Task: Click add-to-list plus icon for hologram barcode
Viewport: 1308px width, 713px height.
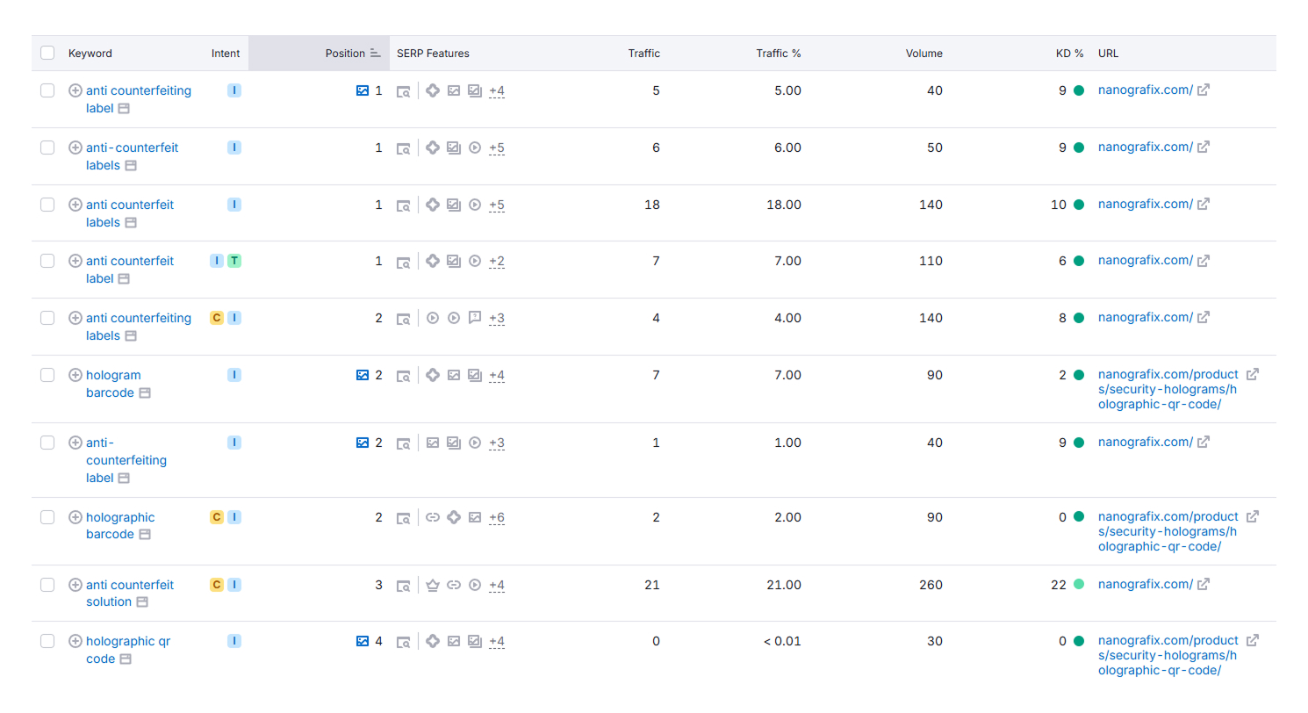Action: point(75,375)
